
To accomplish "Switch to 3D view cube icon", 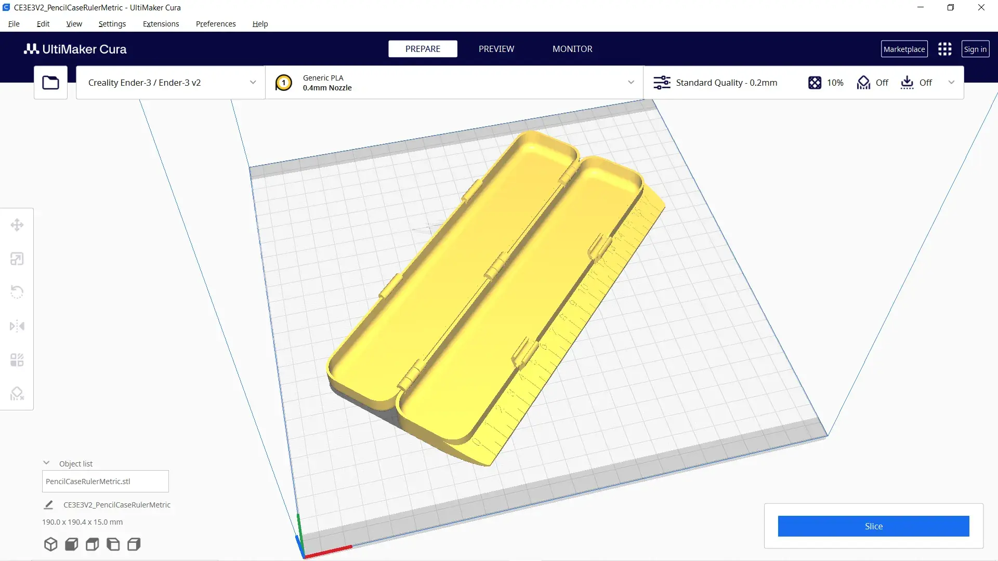I will coord(50,544).
